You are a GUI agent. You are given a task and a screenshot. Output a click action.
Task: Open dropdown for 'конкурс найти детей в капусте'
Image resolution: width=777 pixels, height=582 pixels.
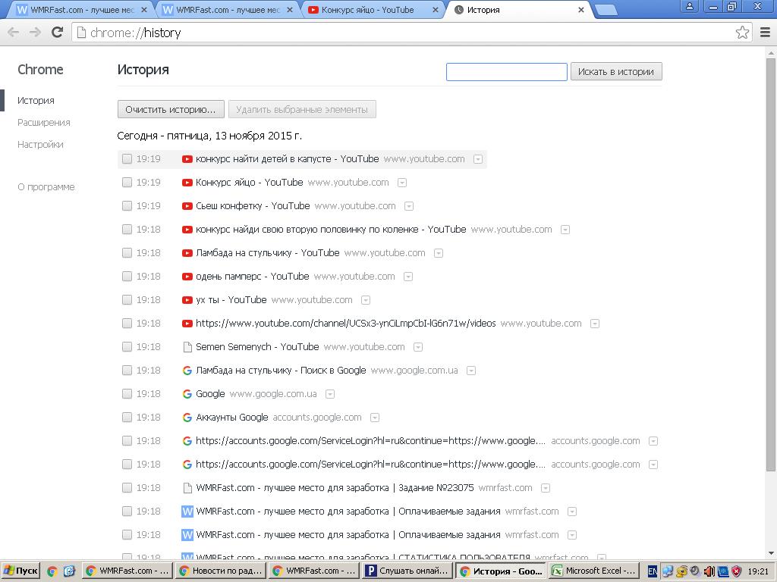coord(478,159)
